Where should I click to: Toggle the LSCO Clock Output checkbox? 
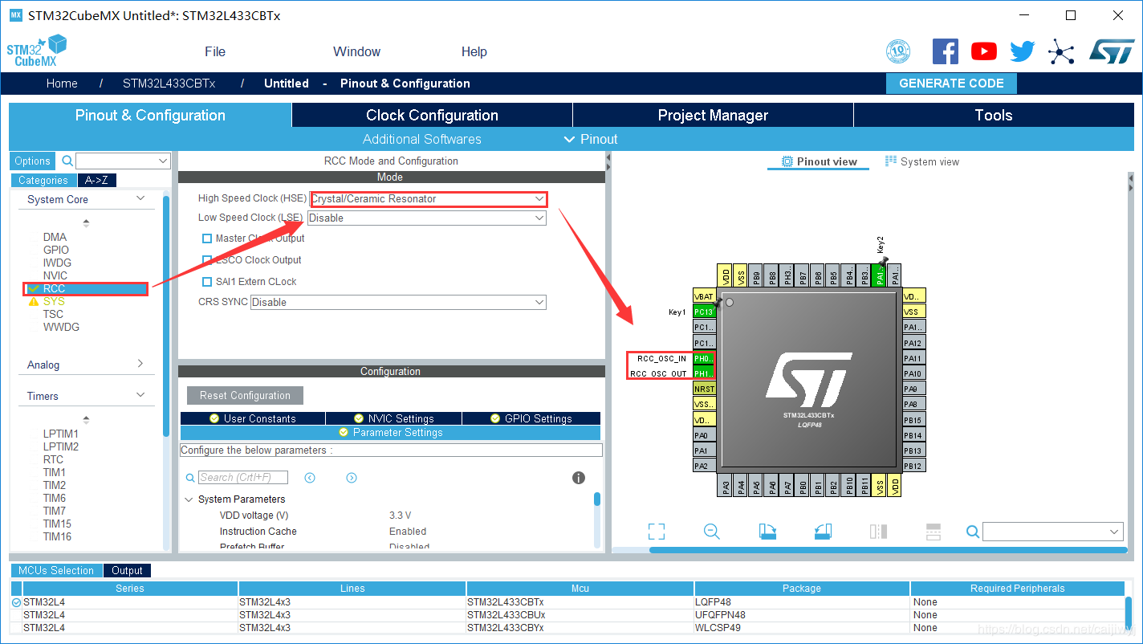coord(207,260)
